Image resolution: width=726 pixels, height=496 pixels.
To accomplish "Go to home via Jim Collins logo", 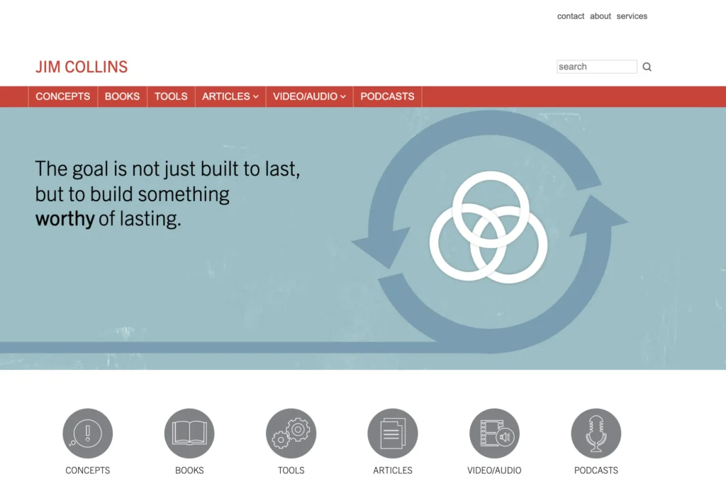I will 82,67.
